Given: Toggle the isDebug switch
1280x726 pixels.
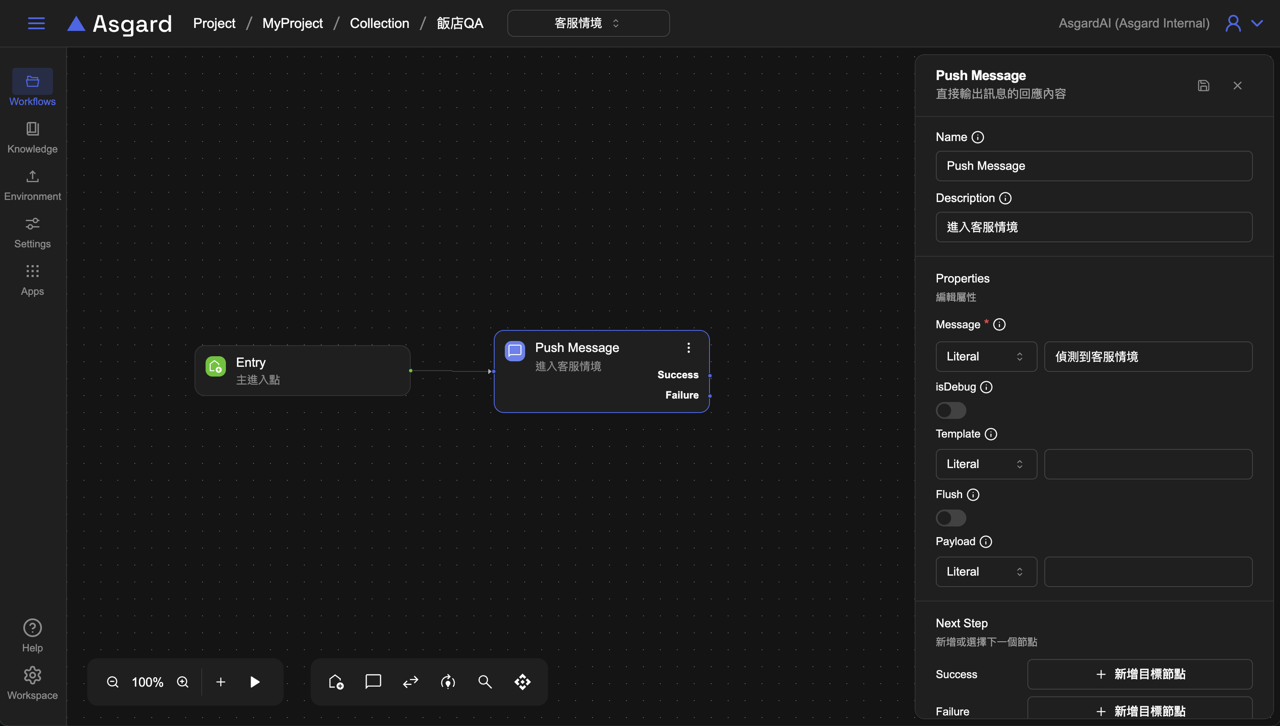Looking at the screenshot, I should click(x=951, y=410).
